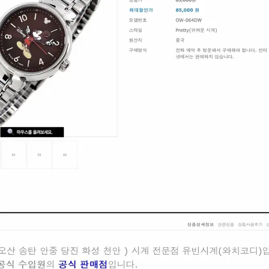This screenshot has width=269, height=269.
Task: Click the watch crown knob
Action: [65, 66]
